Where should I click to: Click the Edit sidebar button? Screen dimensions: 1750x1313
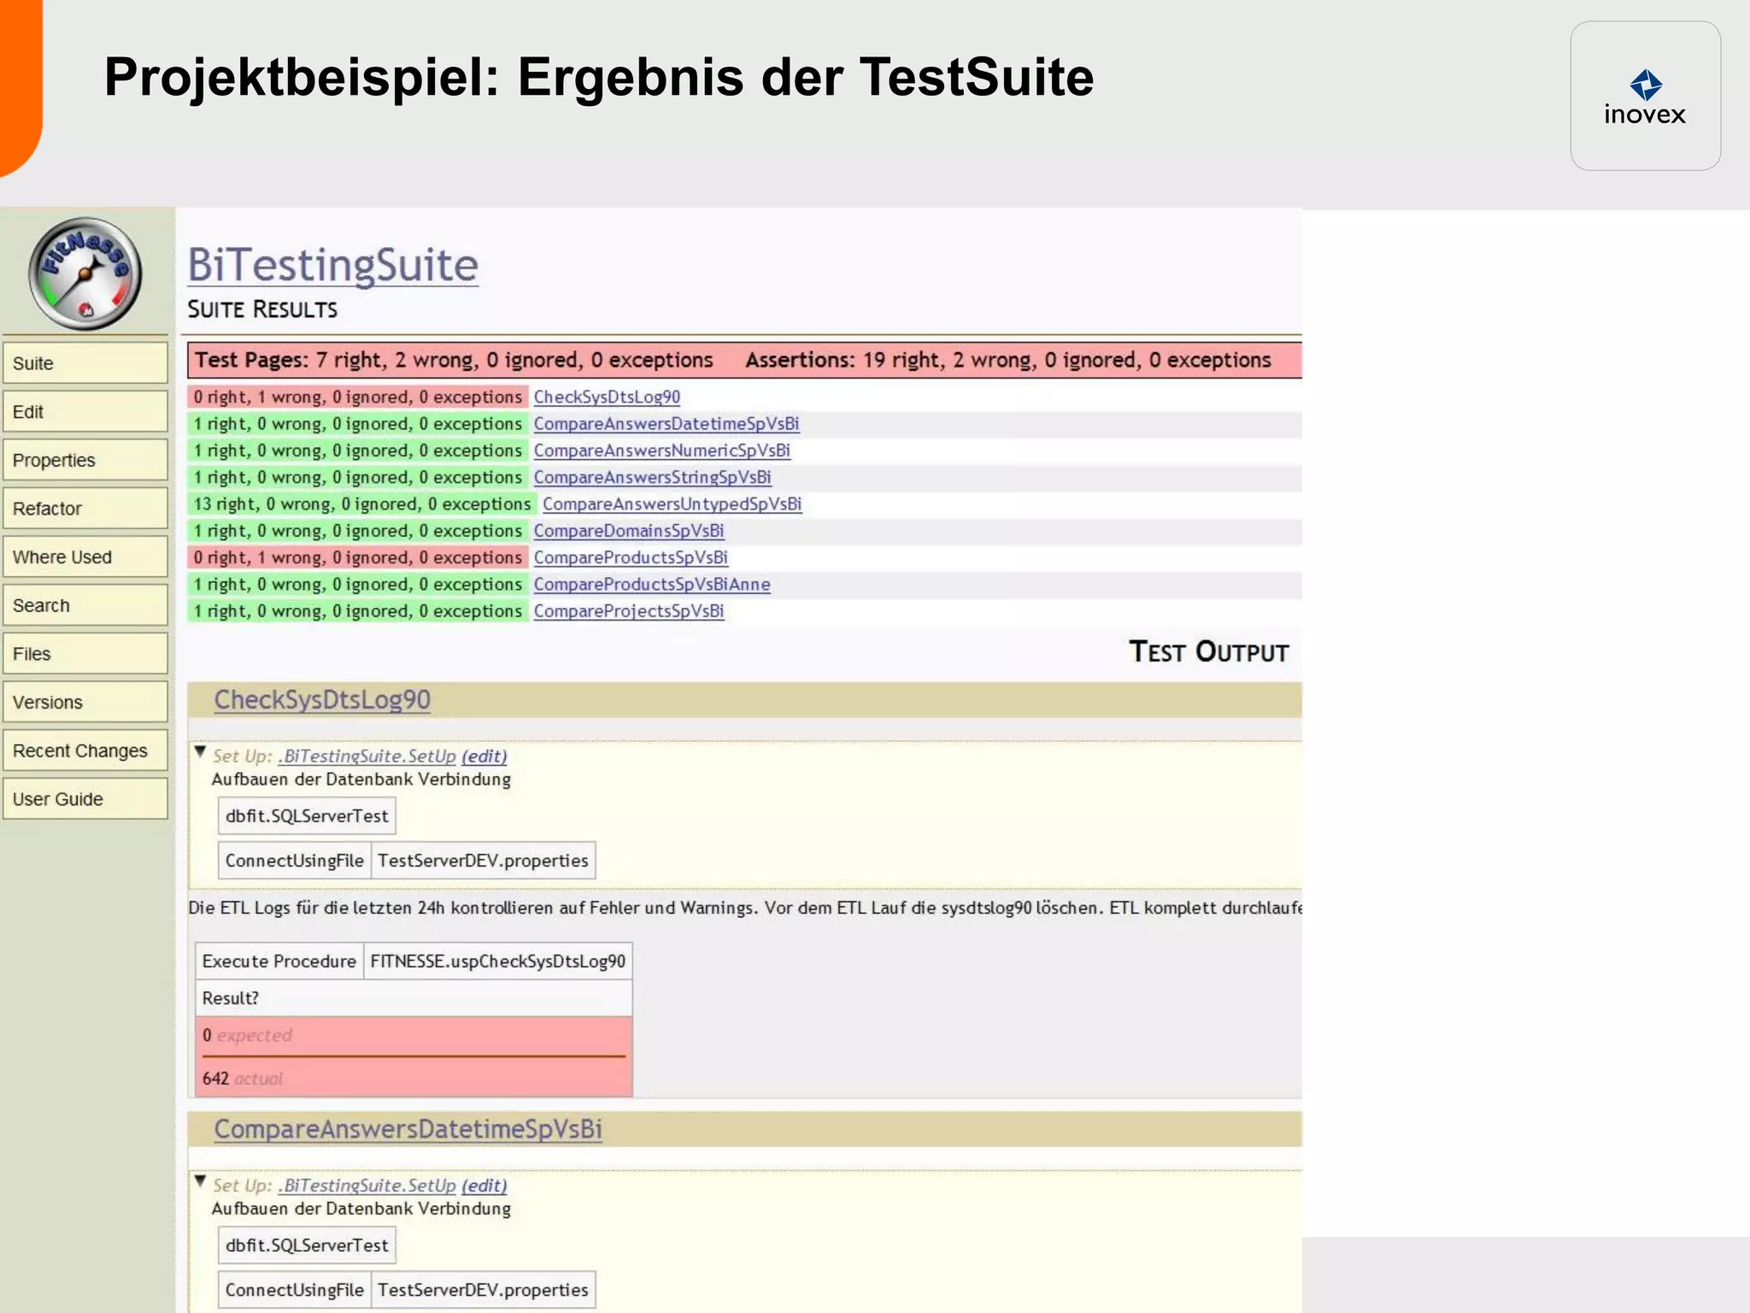coord(85,412)
